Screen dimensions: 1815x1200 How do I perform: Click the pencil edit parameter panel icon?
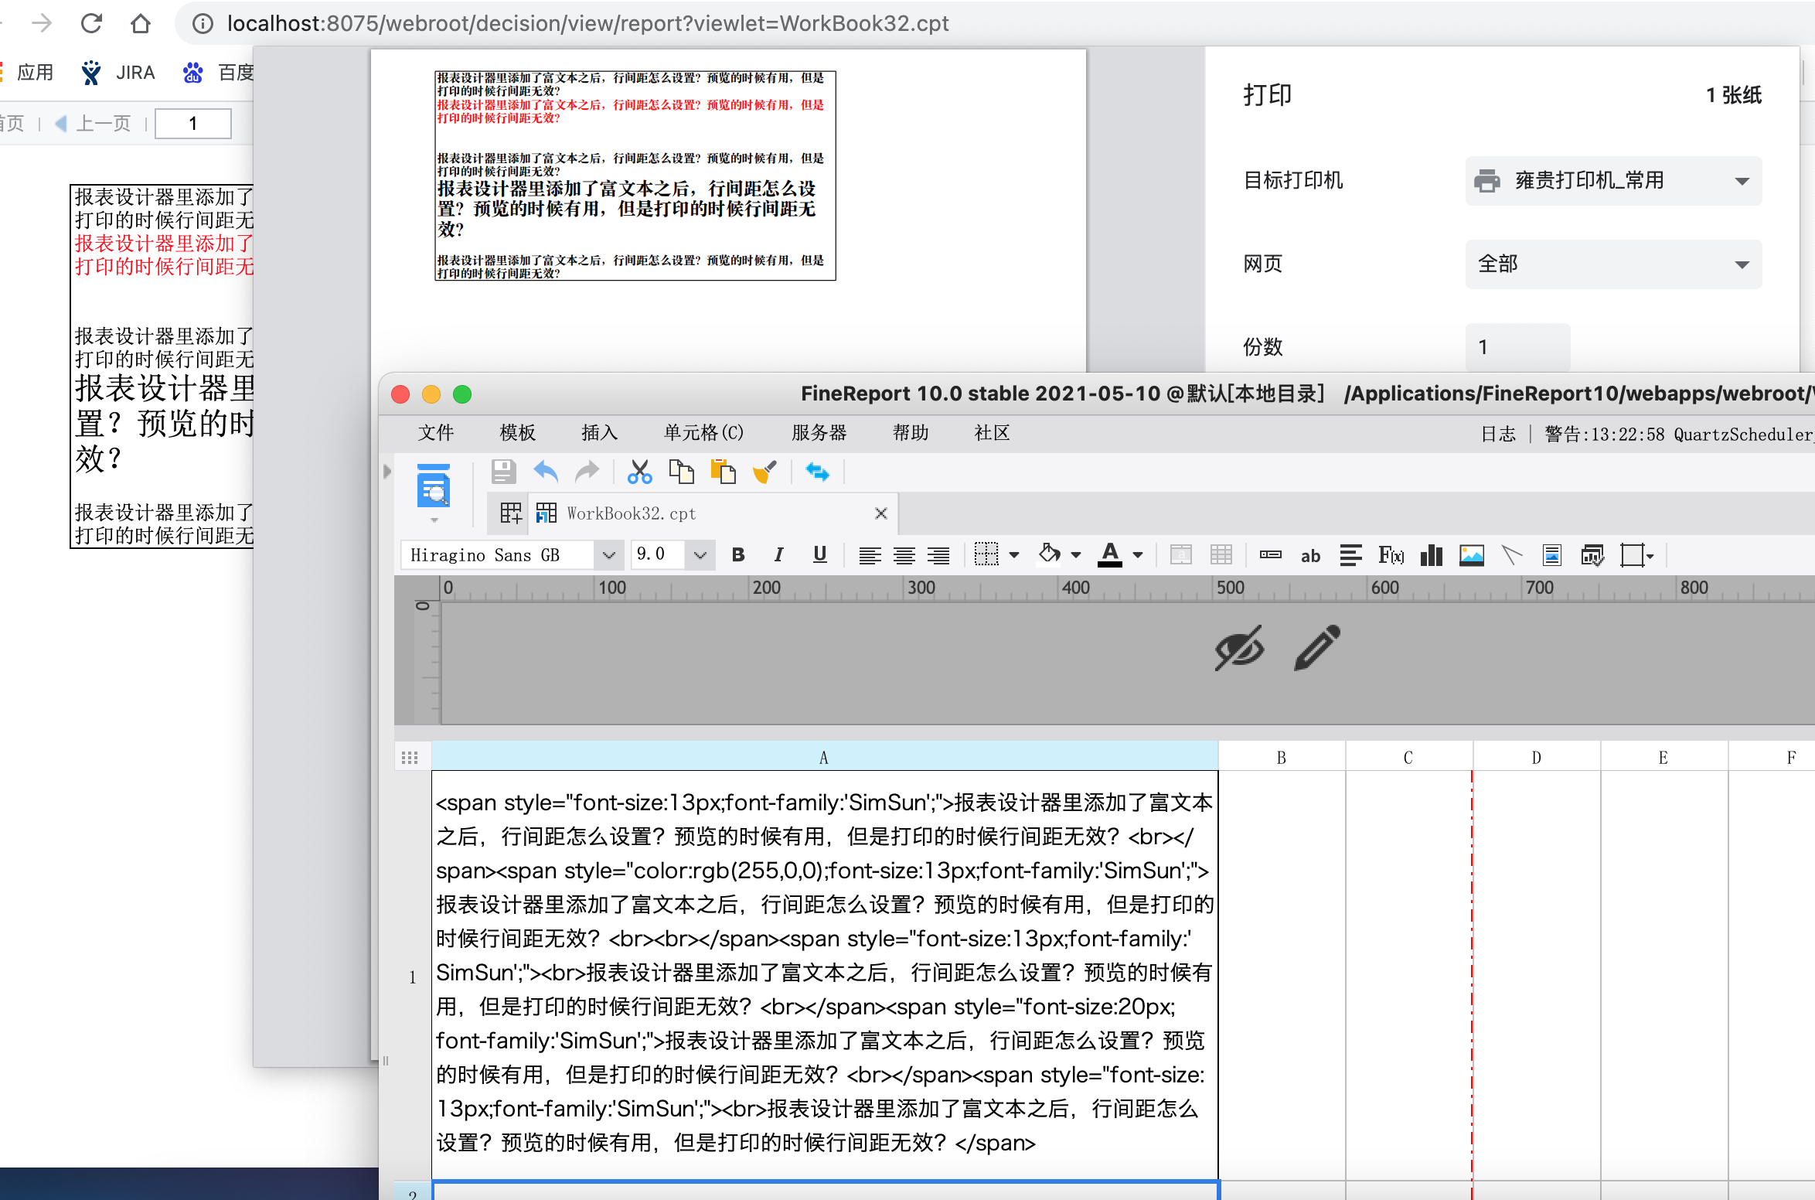click(x=1317, y=648)
